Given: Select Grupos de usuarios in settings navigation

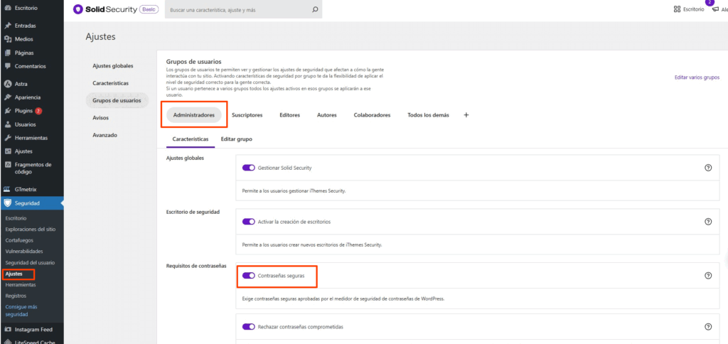Looking at the screenshot, I should pos(117,100).
